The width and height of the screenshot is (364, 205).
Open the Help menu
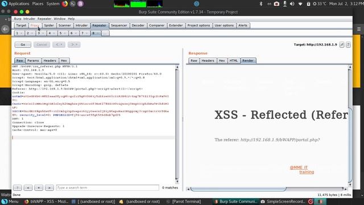coord(71,19)
